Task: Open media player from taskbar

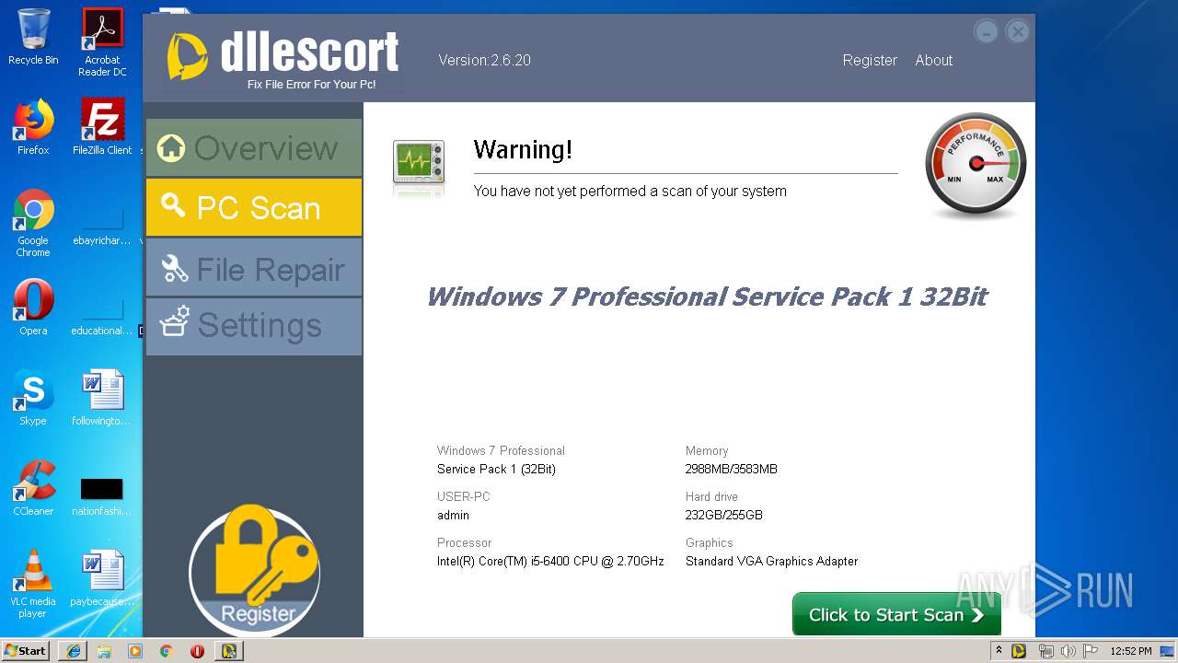Action: [x=135, y=651]
